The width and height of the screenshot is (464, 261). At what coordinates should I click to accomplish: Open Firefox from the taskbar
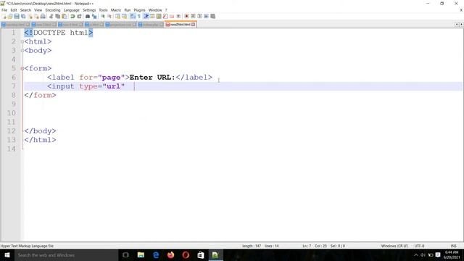[171, 255]
